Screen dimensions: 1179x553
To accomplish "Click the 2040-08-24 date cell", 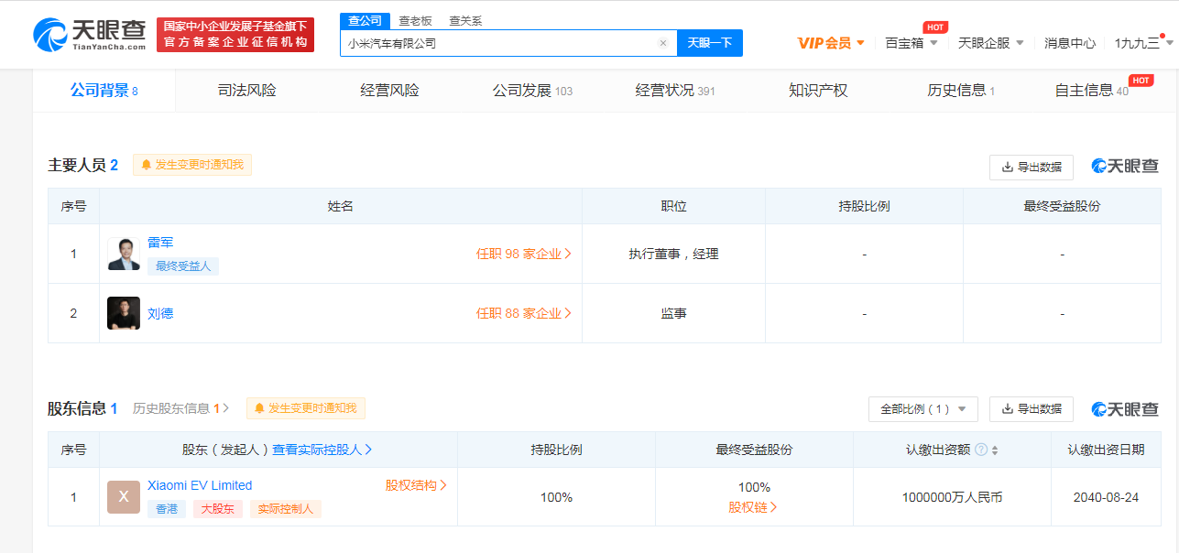I will point(1106,497).
